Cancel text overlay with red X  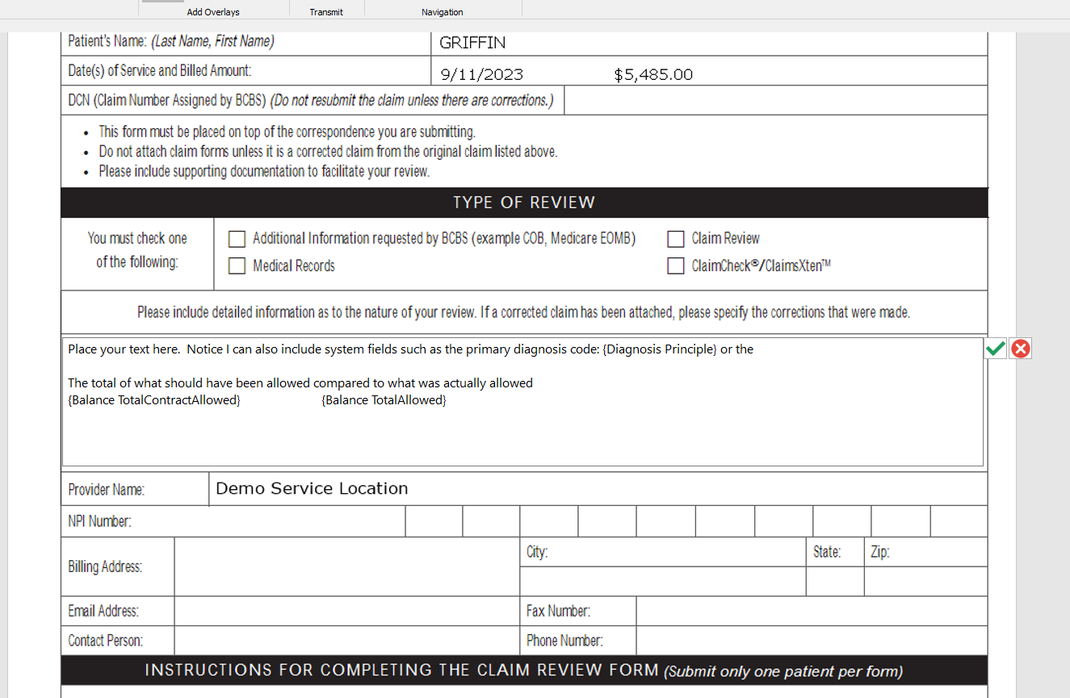pyautogui.click(x=1021, y=349)
